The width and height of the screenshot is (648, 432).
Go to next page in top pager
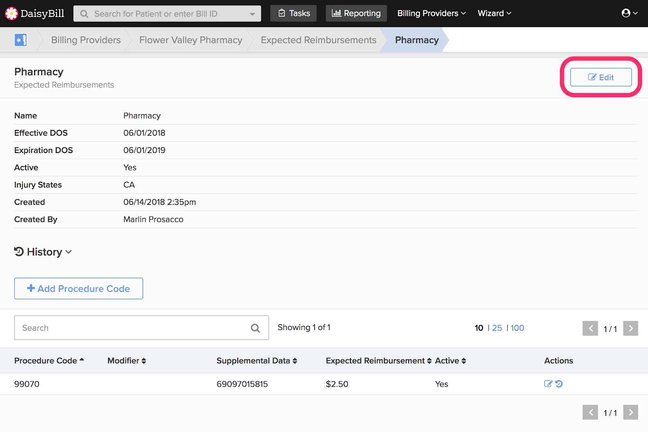click(631, 328)
